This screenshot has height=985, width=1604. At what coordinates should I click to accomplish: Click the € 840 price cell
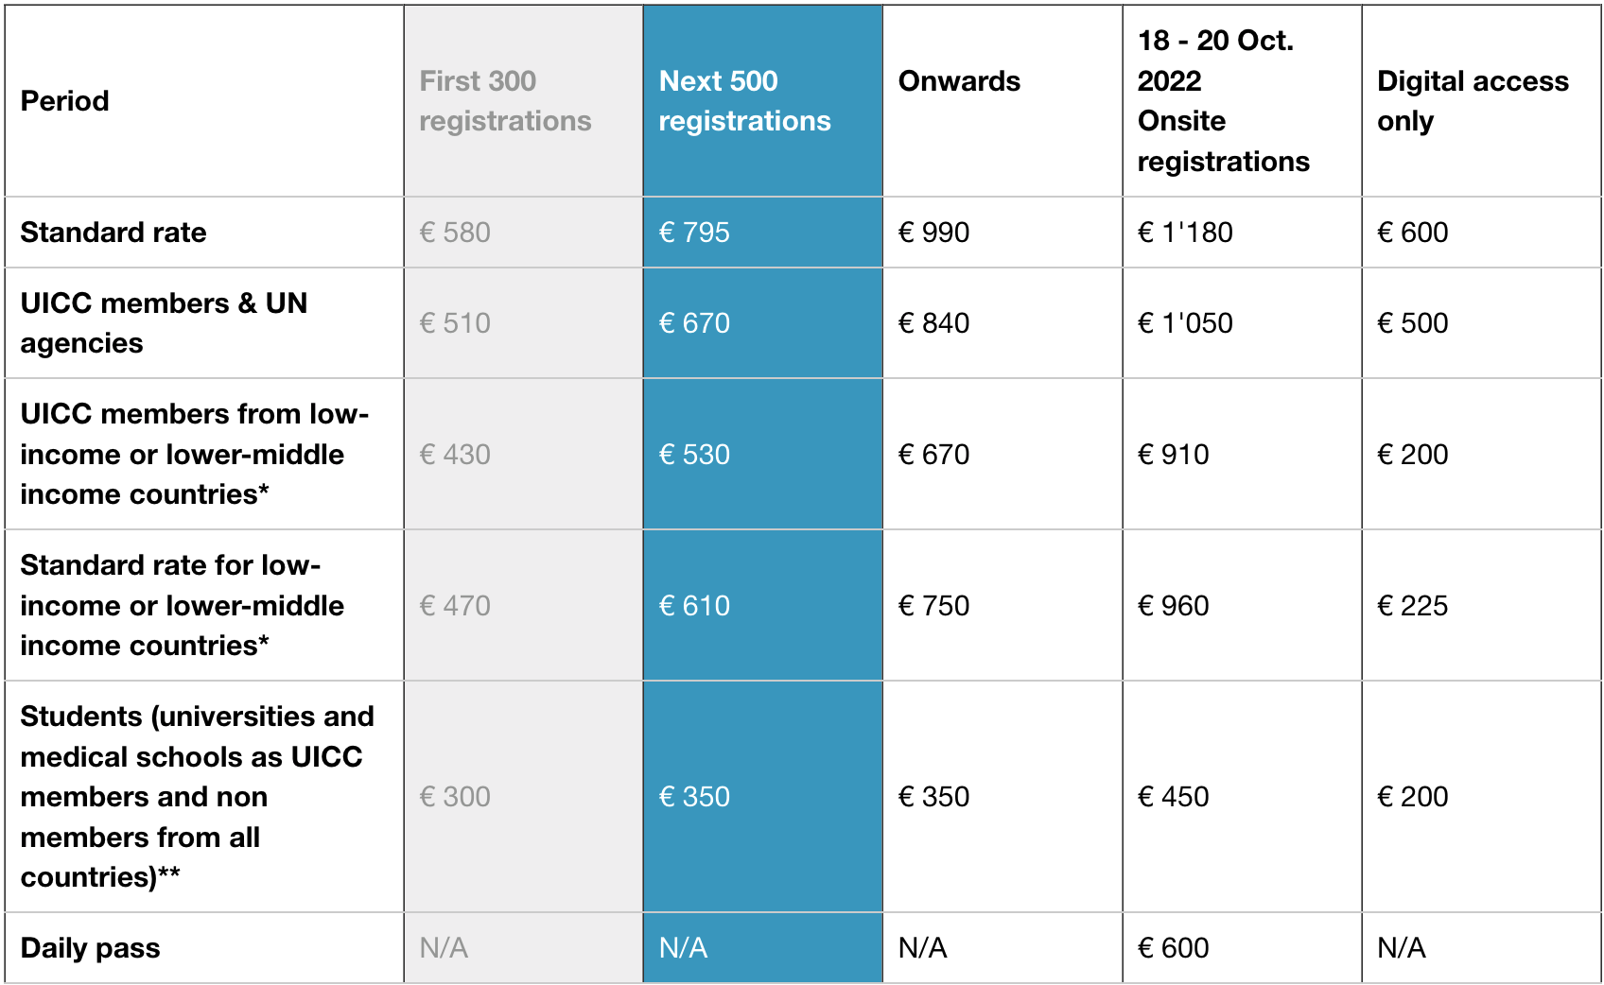tap(933, 323)
